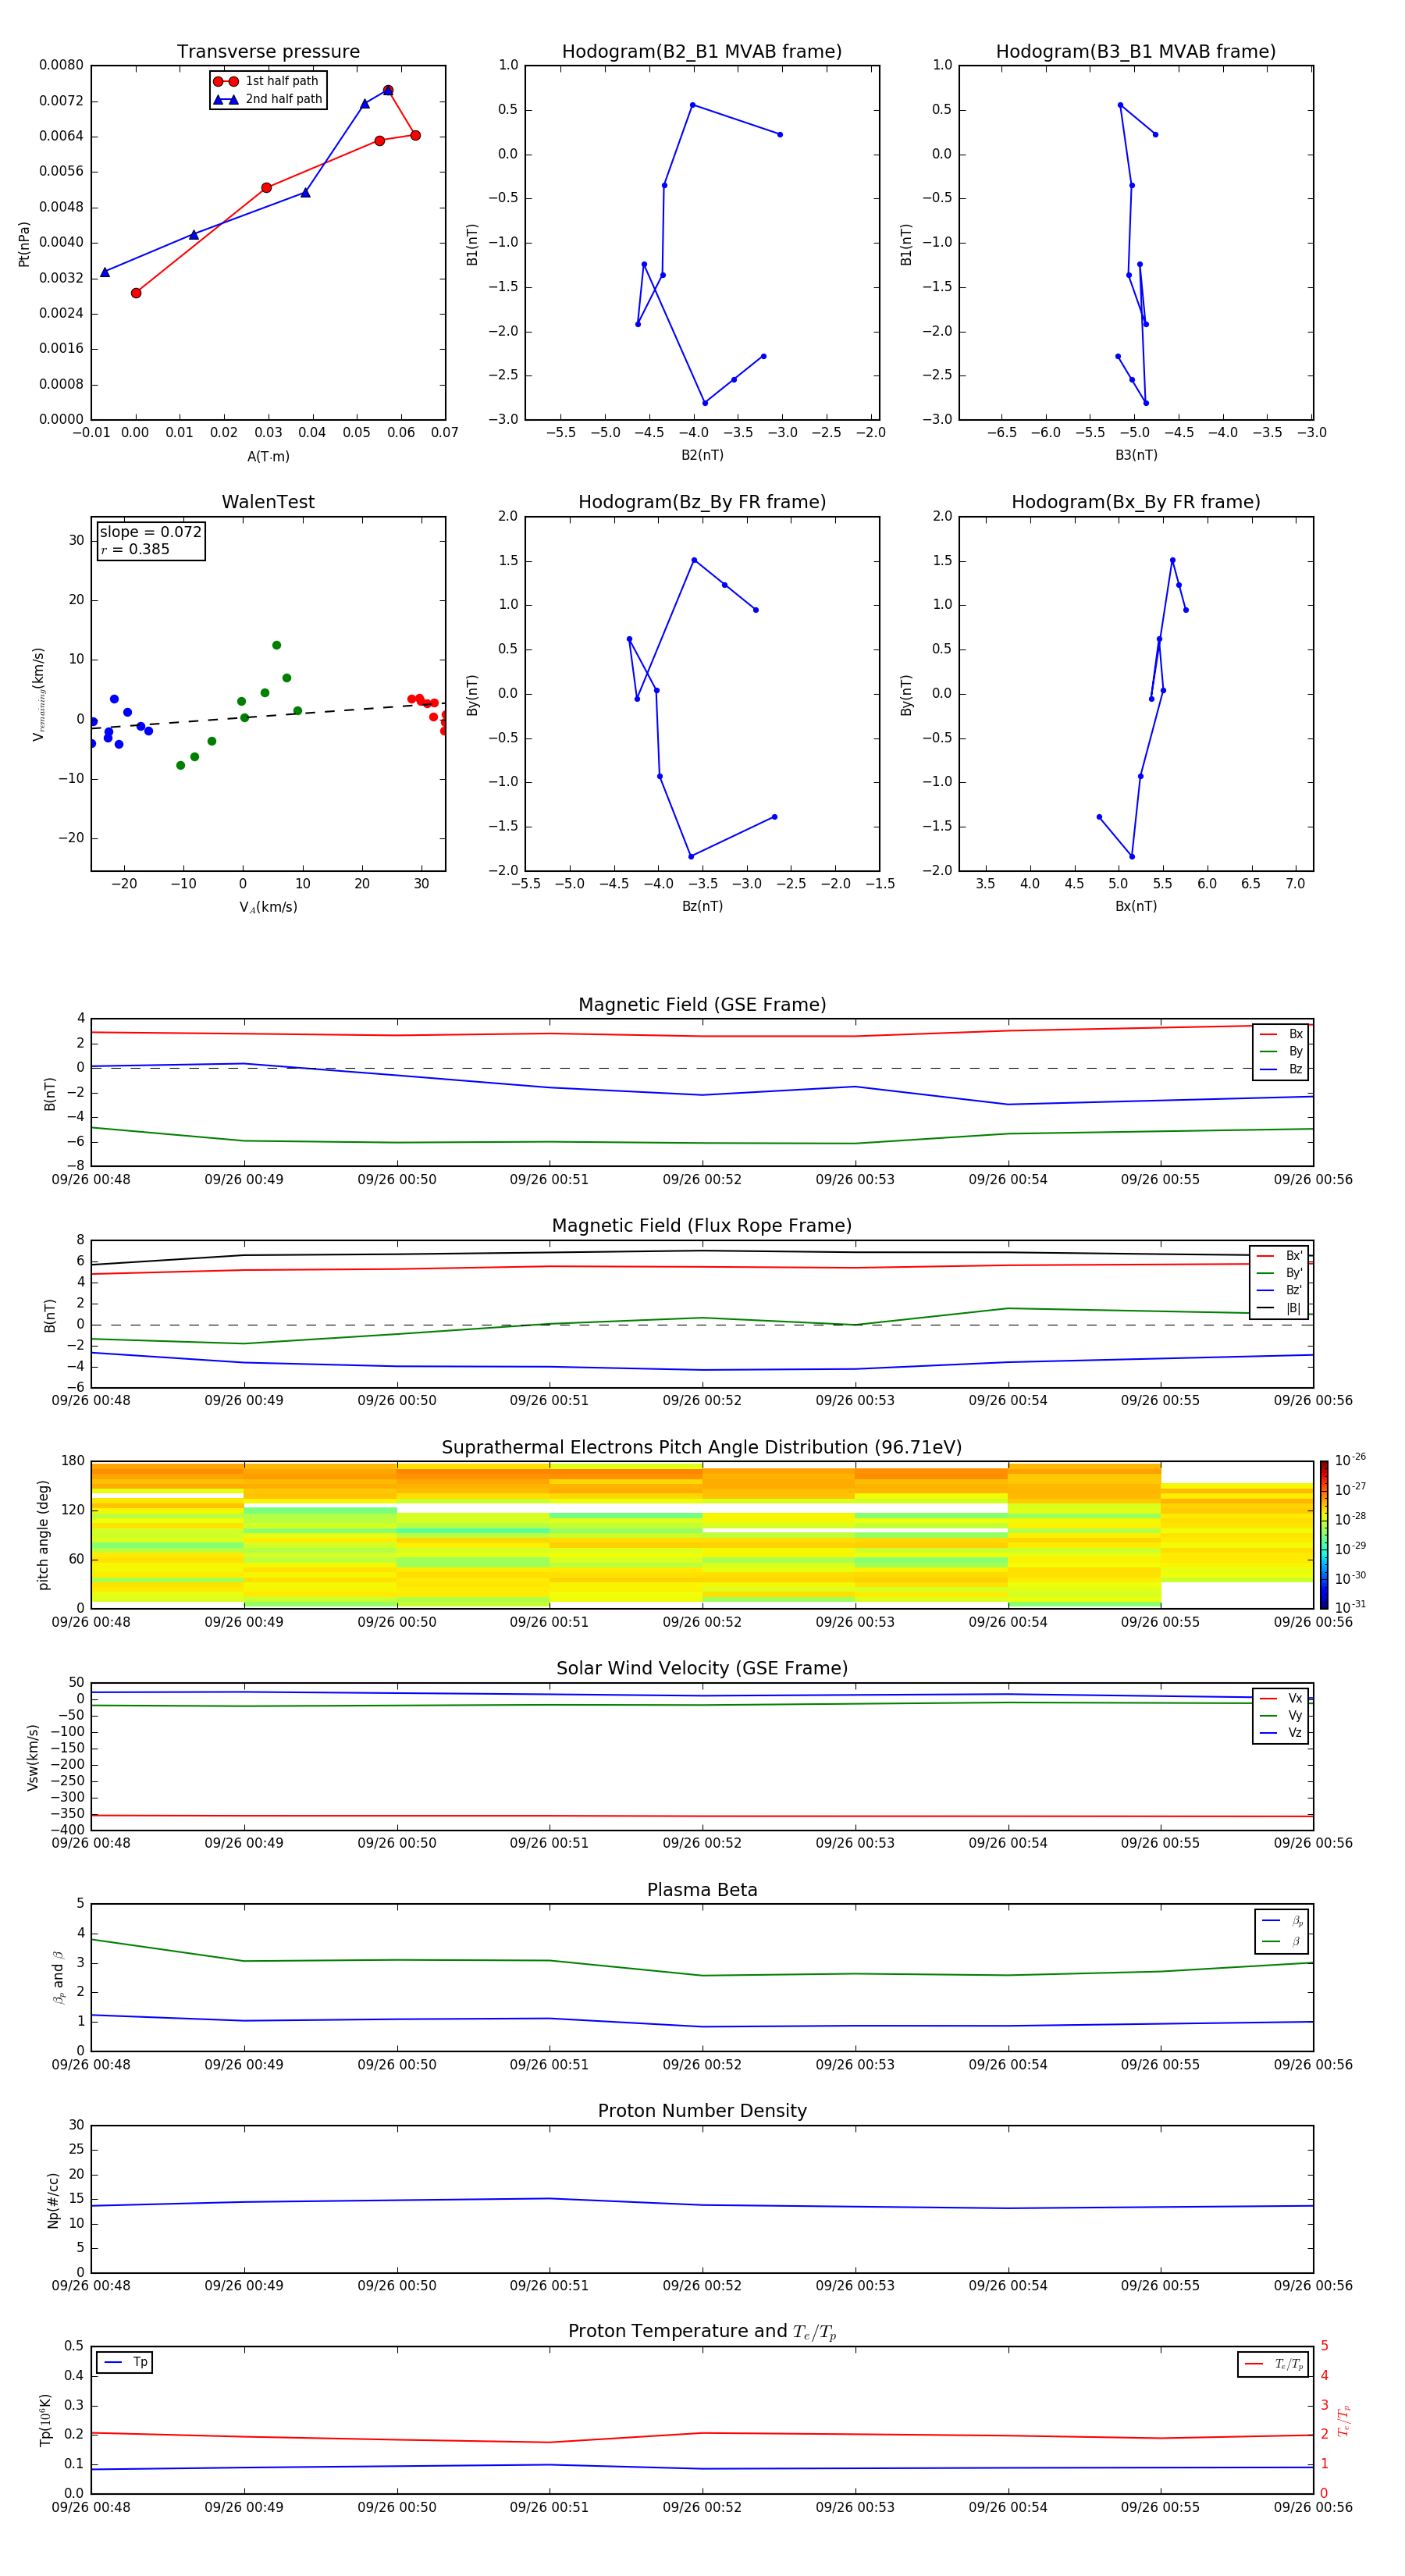Viewport: 1405px width, 2576px height.
Task: Click the "Tp" legend box
Action: point(125,2362)
